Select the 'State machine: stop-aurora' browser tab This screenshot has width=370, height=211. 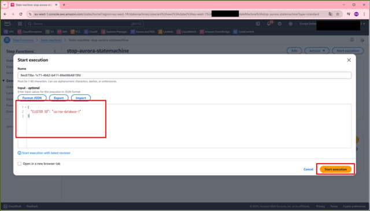click(x=34, y=5)
